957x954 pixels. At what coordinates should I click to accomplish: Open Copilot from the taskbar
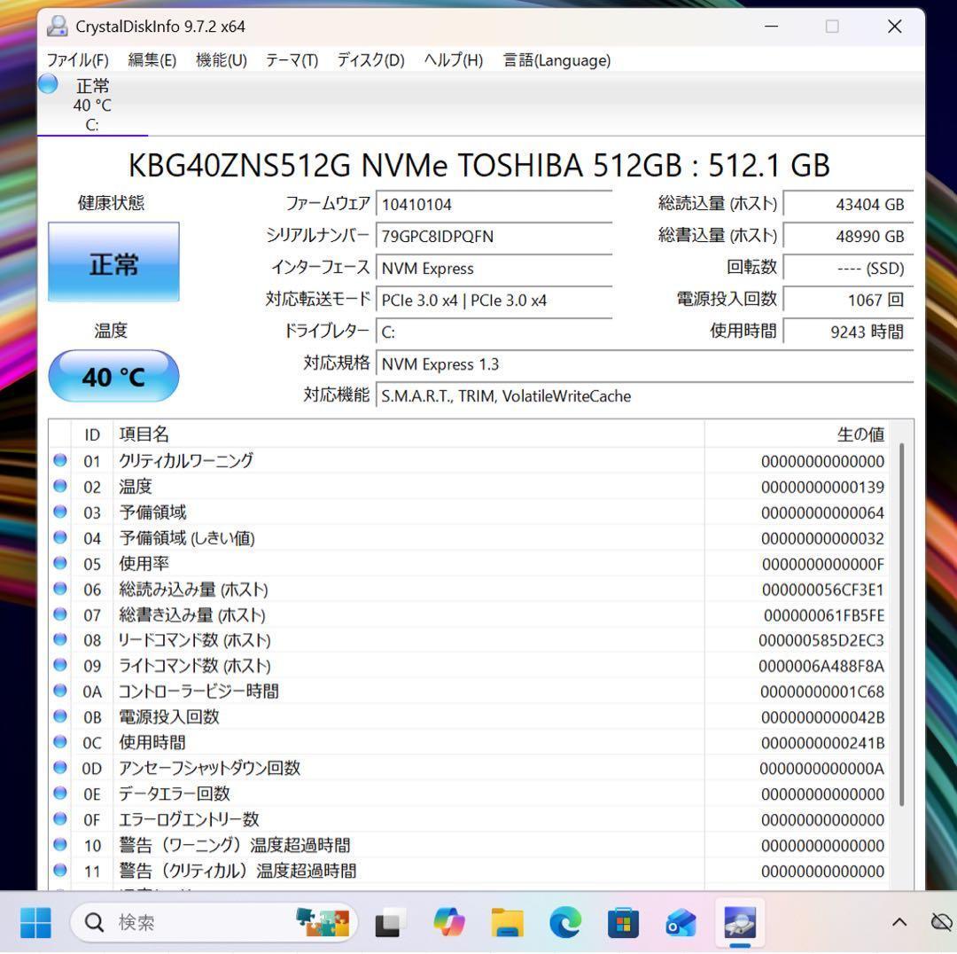(449, 923)
